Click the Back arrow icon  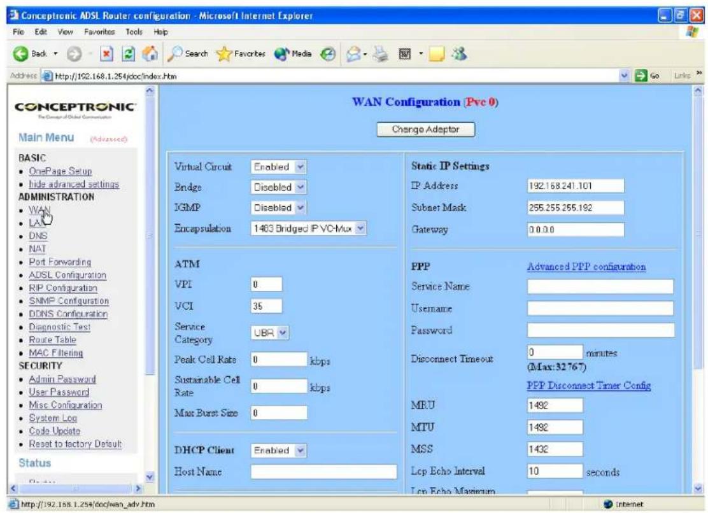(20, 54)
